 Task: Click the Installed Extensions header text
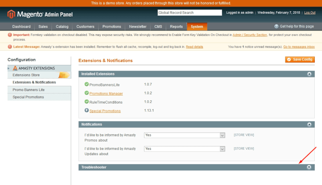[98, 74]
